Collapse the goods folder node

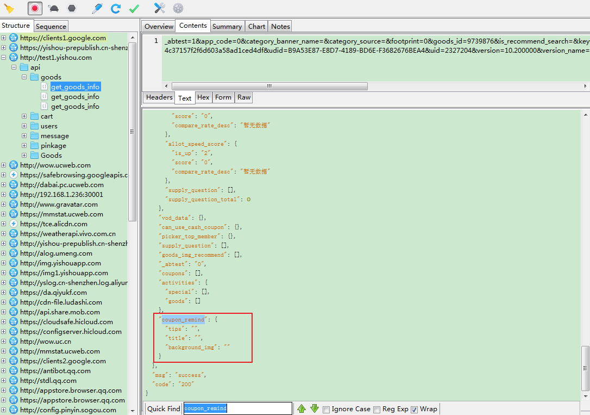pos(24,77)
